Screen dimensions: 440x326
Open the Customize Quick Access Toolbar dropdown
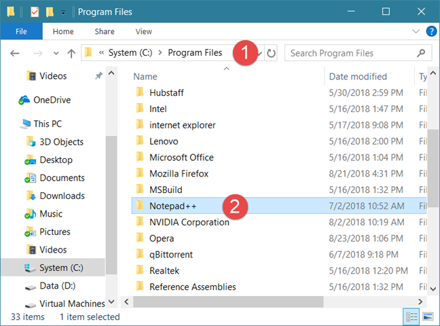63,12
